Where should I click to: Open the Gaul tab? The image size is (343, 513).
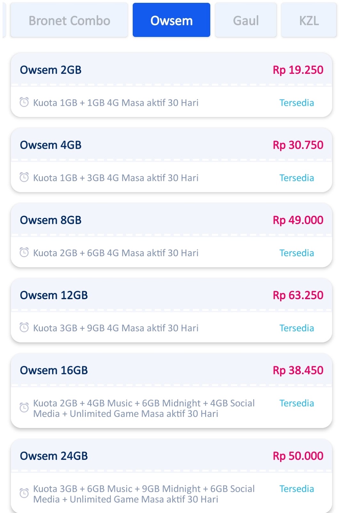click(246, 21)
